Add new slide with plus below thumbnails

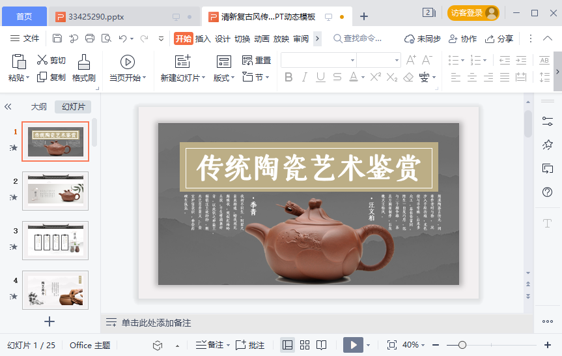[49, 321]
